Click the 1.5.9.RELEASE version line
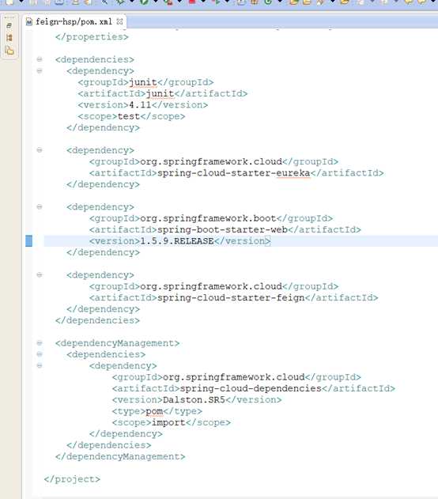The width and height of the screenshot is (438, 499). tap(180, 241)
